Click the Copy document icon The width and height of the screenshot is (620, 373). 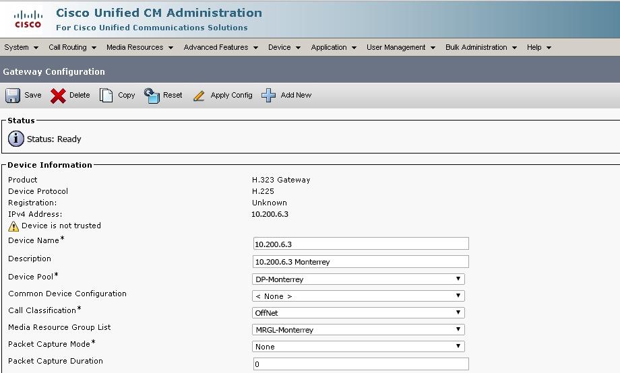[x=106, y=95]
